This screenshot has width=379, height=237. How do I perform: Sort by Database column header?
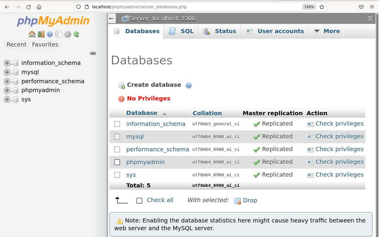142,113
